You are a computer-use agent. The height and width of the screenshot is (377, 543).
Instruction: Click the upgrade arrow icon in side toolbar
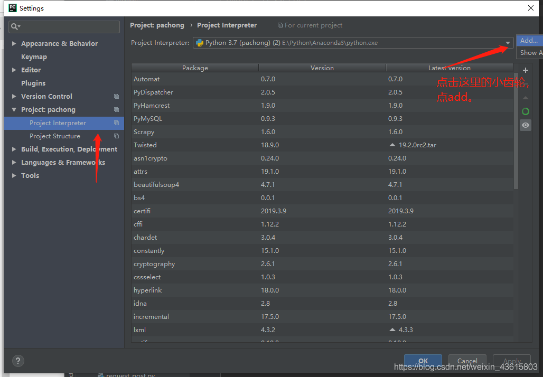click(x=526, y=98)
